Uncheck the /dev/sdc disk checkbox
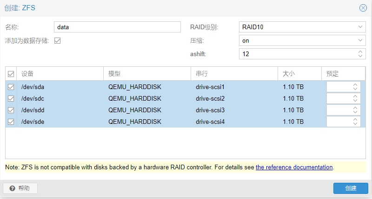 (11, 98)
